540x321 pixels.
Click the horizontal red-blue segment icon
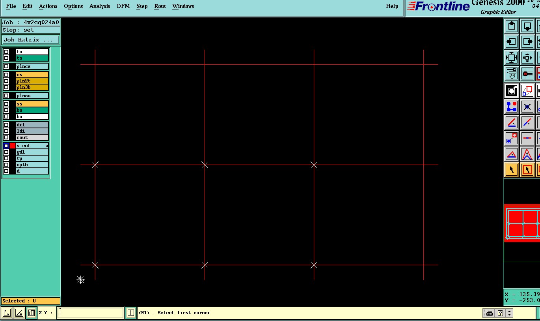click(x=527, y=139)
